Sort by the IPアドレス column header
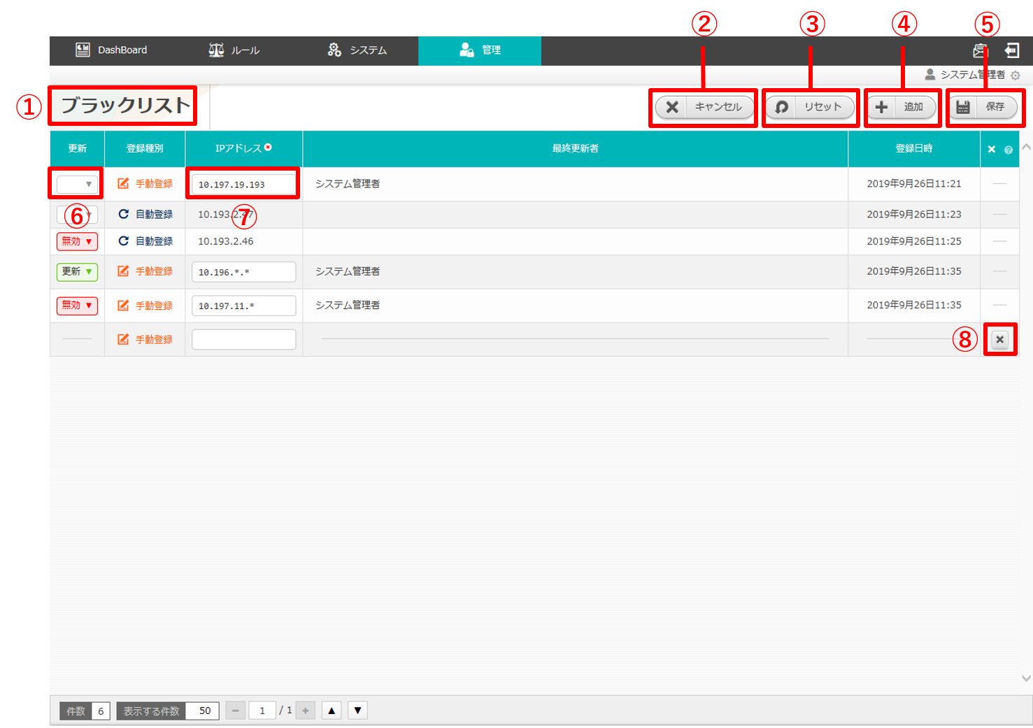Image resolution: width=1033 pixels, height=728 pixels. [243, 148]
